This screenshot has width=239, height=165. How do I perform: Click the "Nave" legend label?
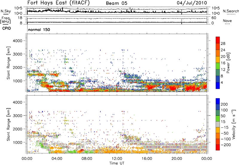227,21
